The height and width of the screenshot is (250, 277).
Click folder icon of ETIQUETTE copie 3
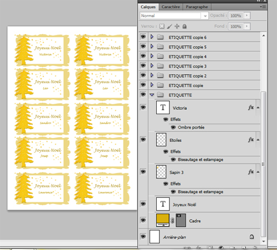(x=160, y=66)
